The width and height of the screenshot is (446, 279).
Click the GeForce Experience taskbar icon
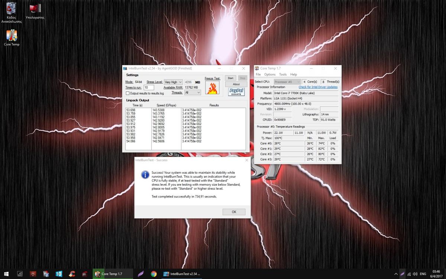(x=20, y=274)
